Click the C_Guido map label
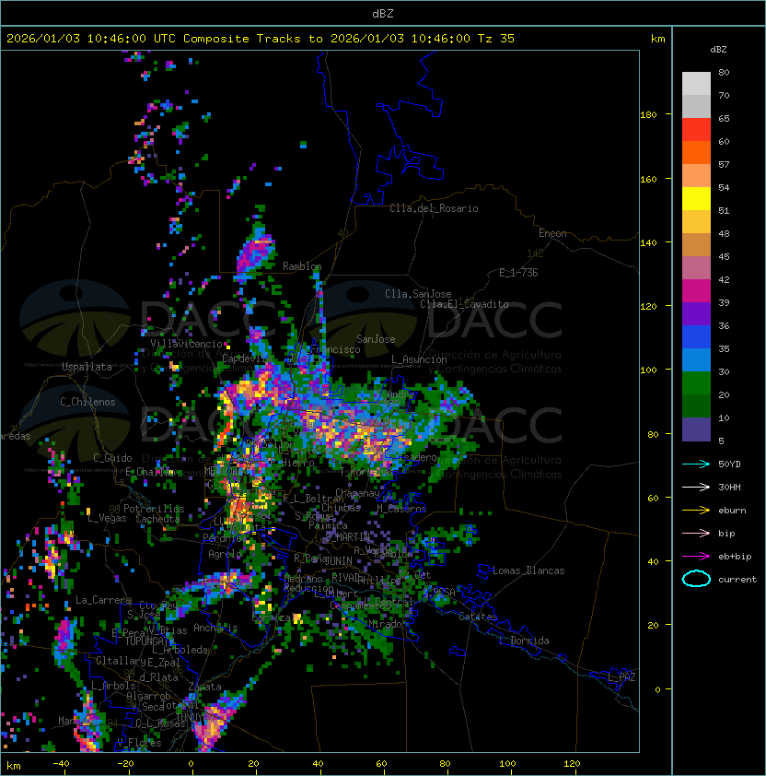 [112, 458]
